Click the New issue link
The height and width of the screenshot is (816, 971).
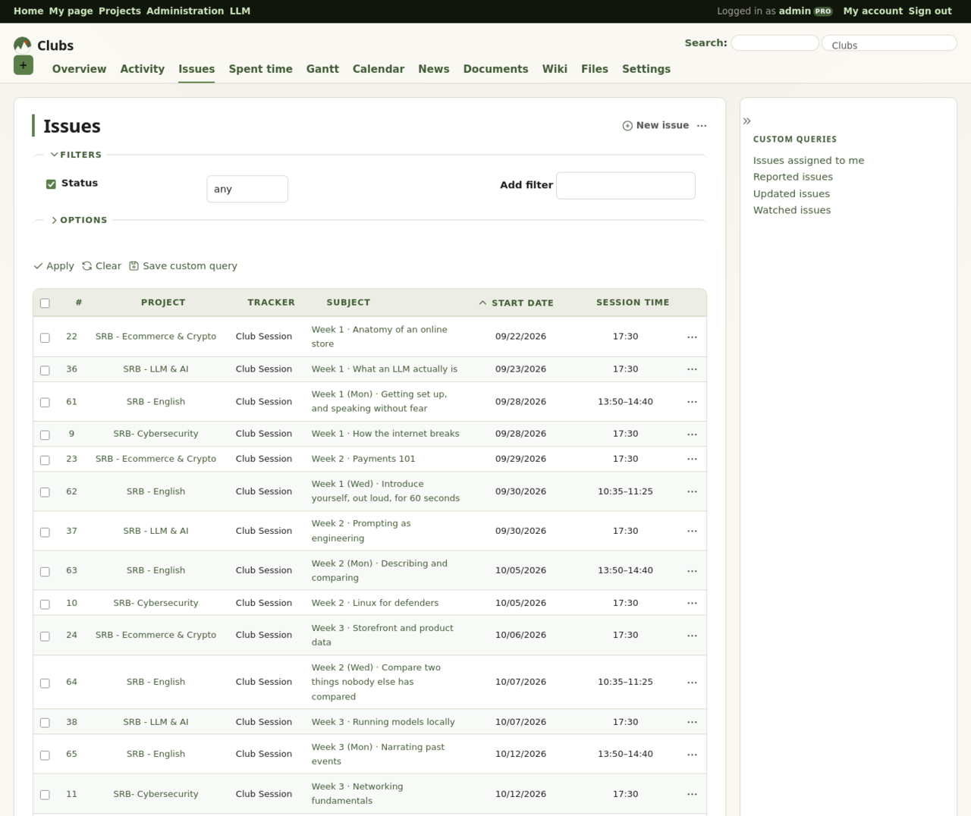click(655, 125)
